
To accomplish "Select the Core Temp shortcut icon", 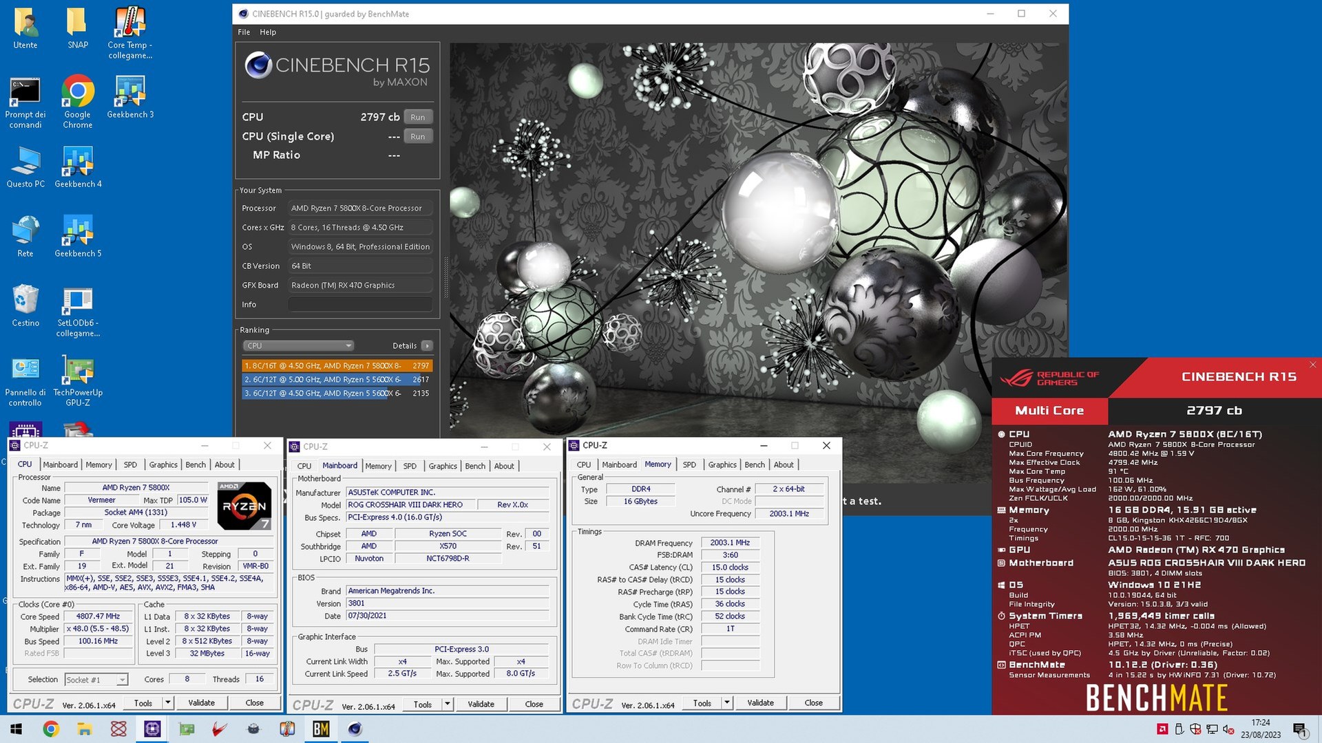I will click(130, 32).
